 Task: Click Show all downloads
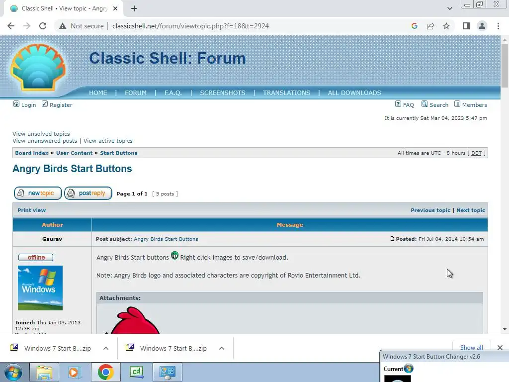pos(471,347)
